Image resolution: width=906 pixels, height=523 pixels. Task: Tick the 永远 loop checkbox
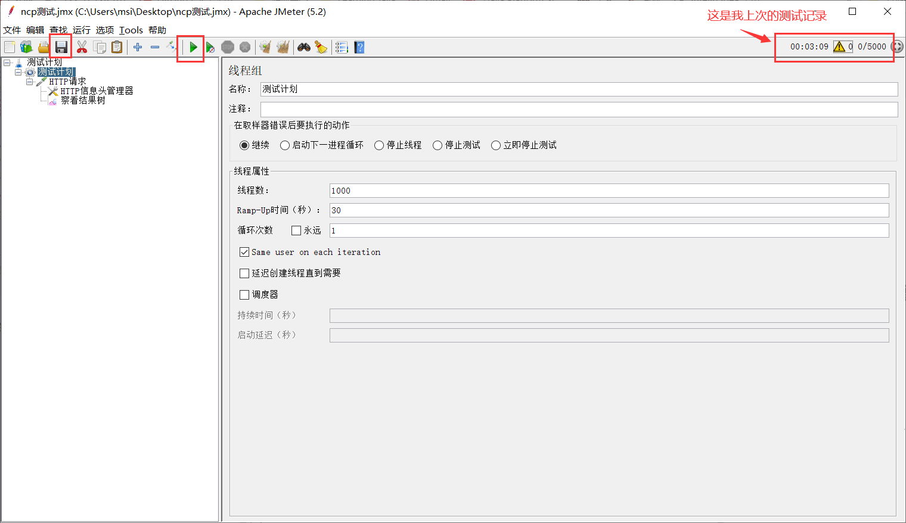click(x=296, y=231)
